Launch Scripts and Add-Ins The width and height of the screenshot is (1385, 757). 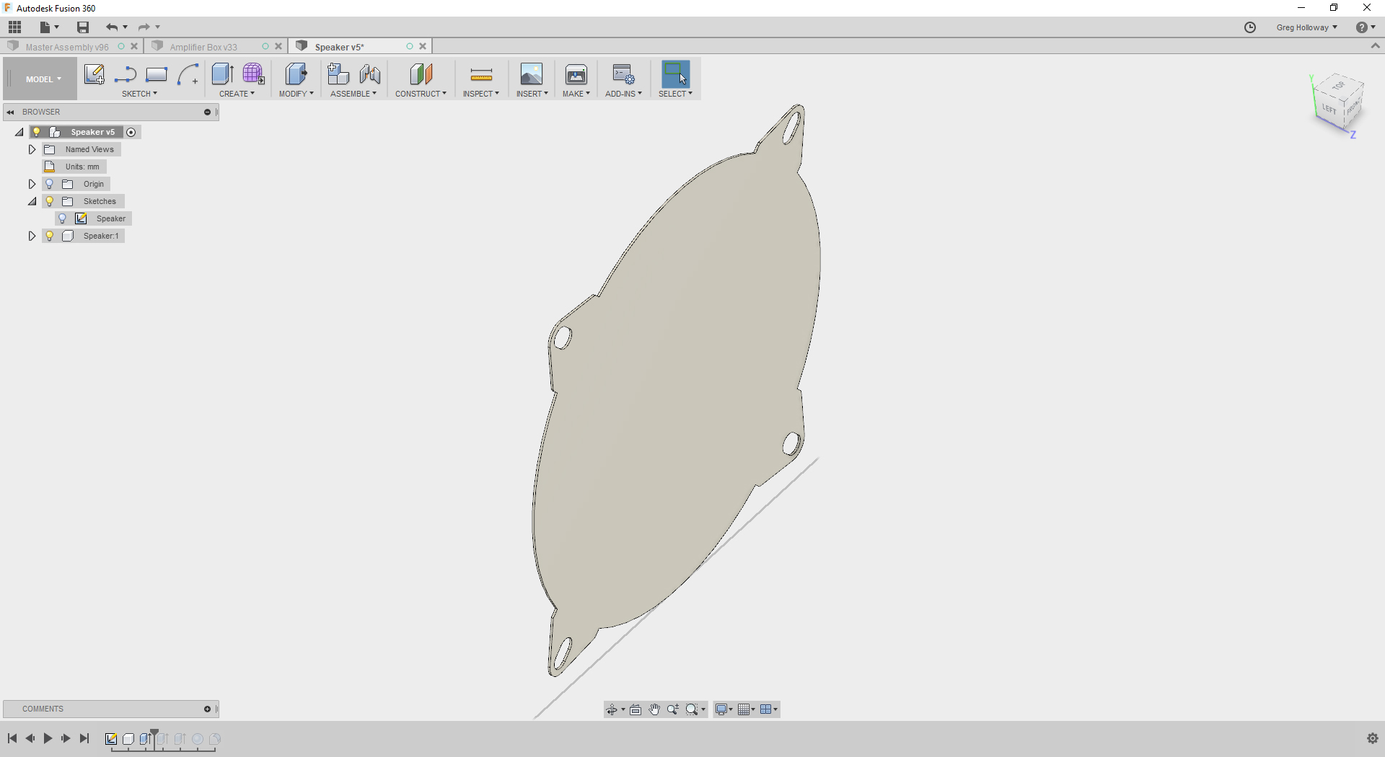pos(623,74)
